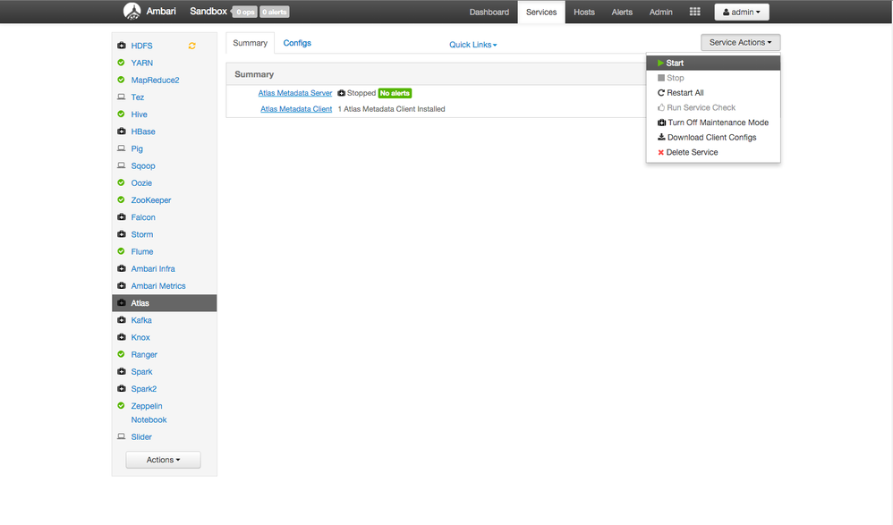Image resolution: width=893 pixels, height=525 pixels.
Task: Click '1 Atlas Metadata Client Installed' text
Action: click(391, 109)
